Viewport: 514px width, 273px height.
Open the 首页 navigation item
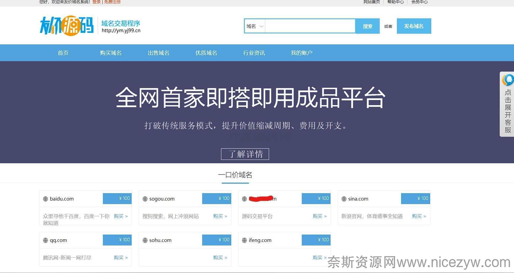click(63, 53)
